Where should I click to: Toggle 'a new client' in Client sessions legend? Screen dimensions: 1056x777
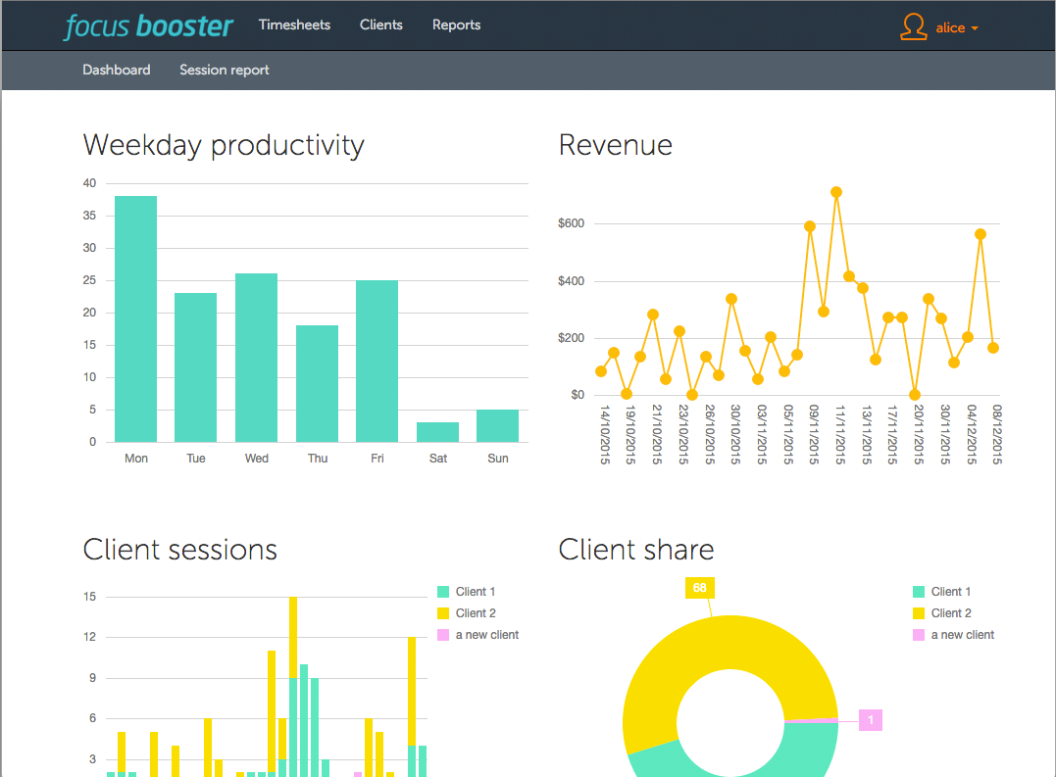point(486,635)
